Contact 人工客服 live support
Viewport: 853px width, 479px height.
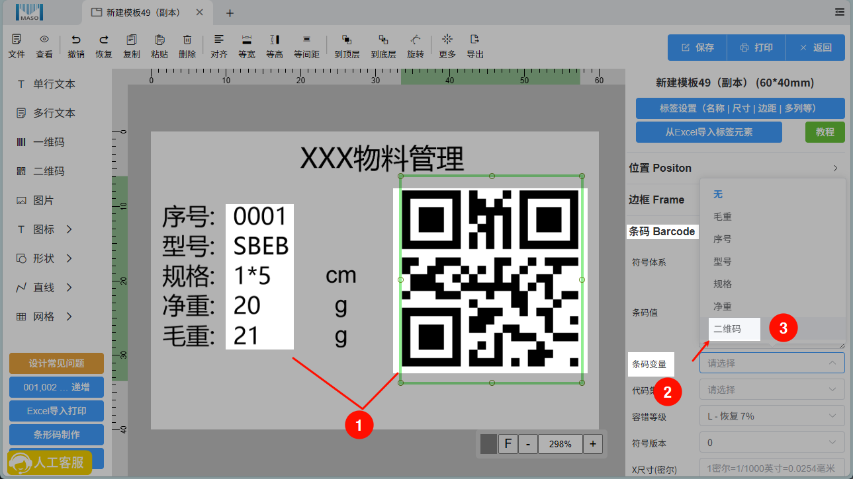50,462
